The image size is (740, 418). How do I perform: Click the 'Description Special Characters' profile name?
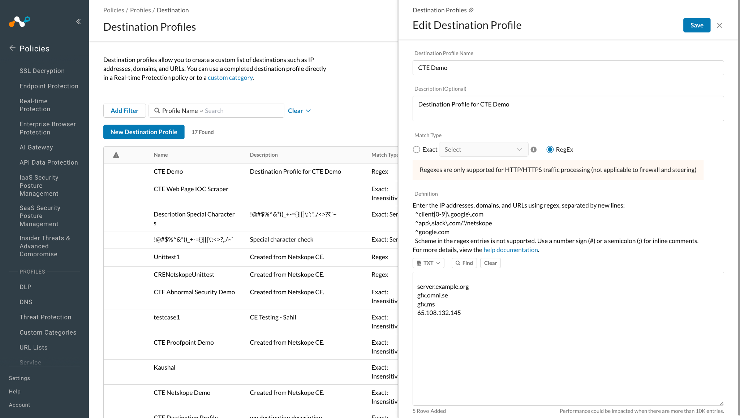coord(194,219)
